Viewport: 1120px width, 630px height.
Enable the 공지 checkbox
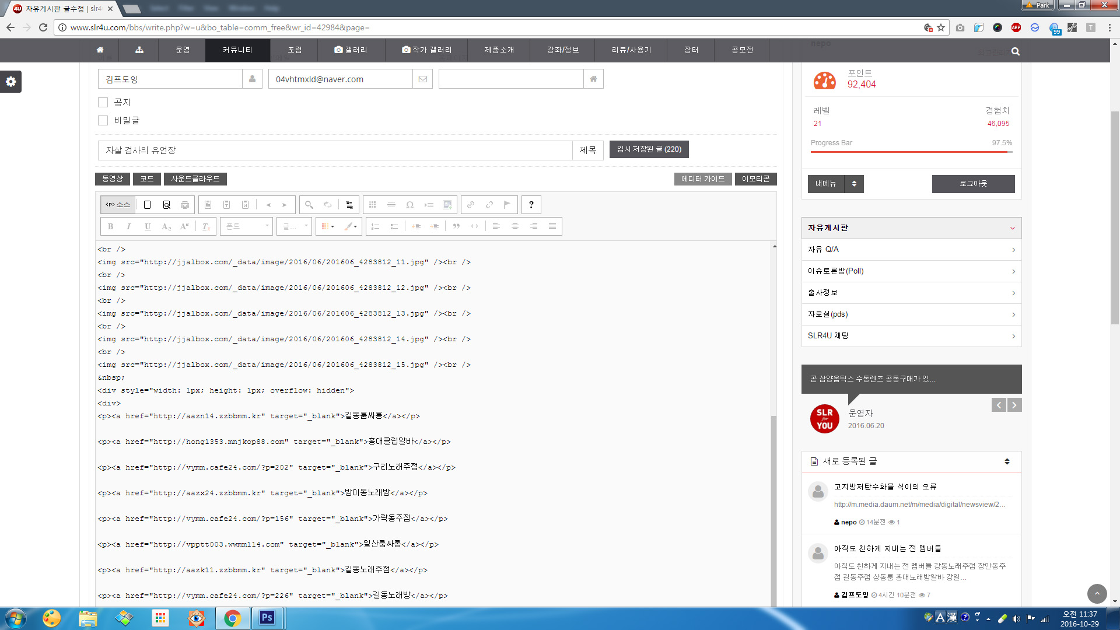103,102
